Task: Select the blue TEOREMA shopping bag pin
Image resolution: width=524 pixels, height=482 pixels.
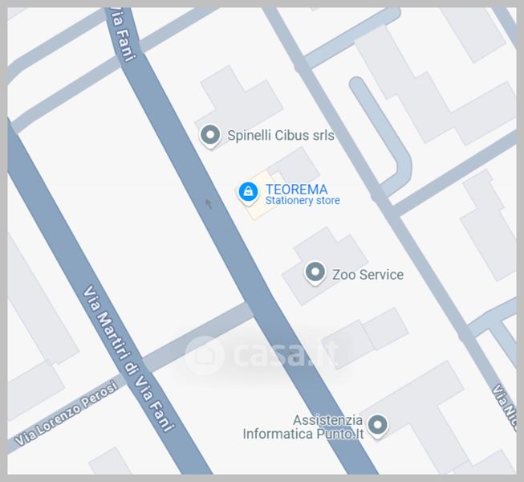Action: point(248,193)
